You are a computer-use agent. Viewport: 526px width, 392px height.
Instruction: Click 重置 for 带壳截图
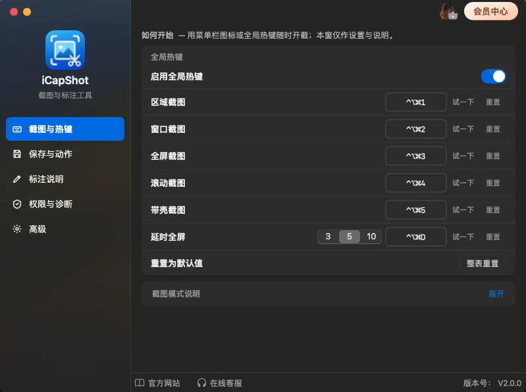tap(493, 210)
